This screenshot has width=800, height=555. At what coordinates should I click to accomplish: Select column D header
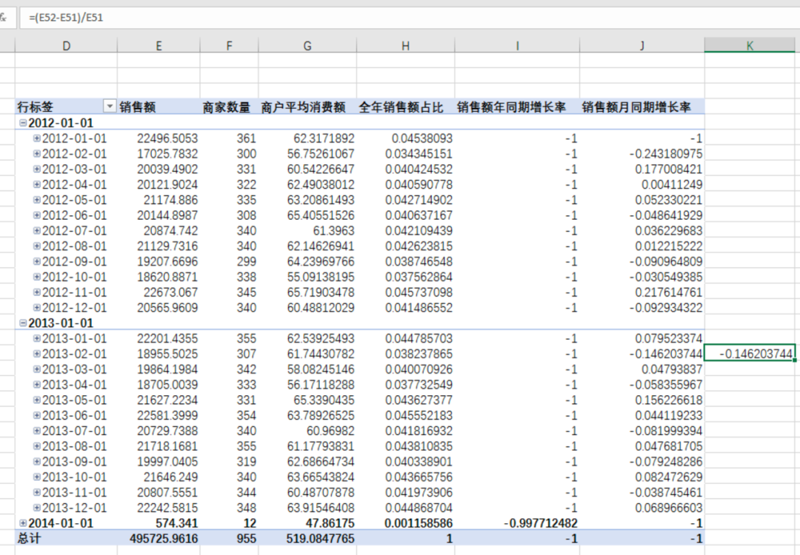click(x=67, y=45)
